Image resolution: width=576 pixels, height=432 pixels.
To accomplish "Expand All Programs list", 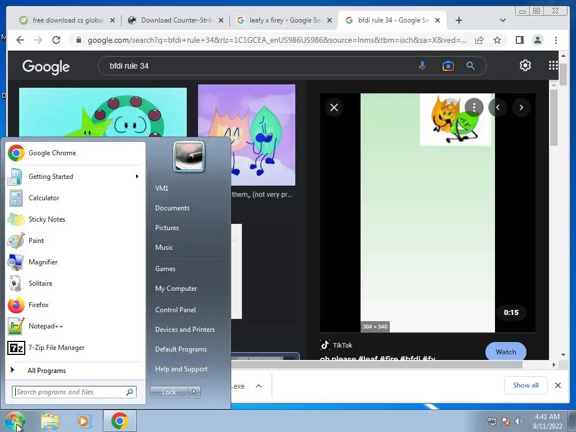I will (x=75, y=370).
